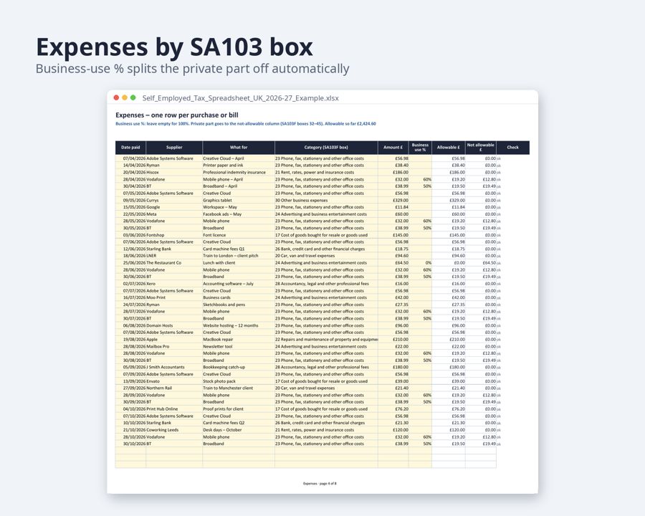Select the 'What for' column header
Viewport: 645px width, 516px height.
pyautogui.click(x=239, y=148)
